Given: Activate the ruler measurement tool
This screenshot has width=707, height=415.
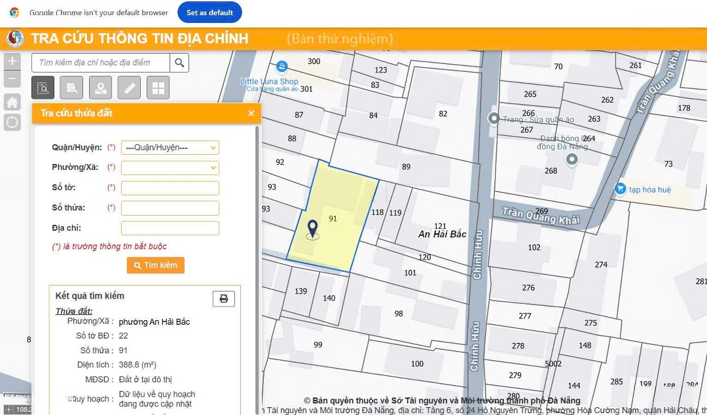Looking at the screenshot, I should pyautogui.click(x=129, y=88).
